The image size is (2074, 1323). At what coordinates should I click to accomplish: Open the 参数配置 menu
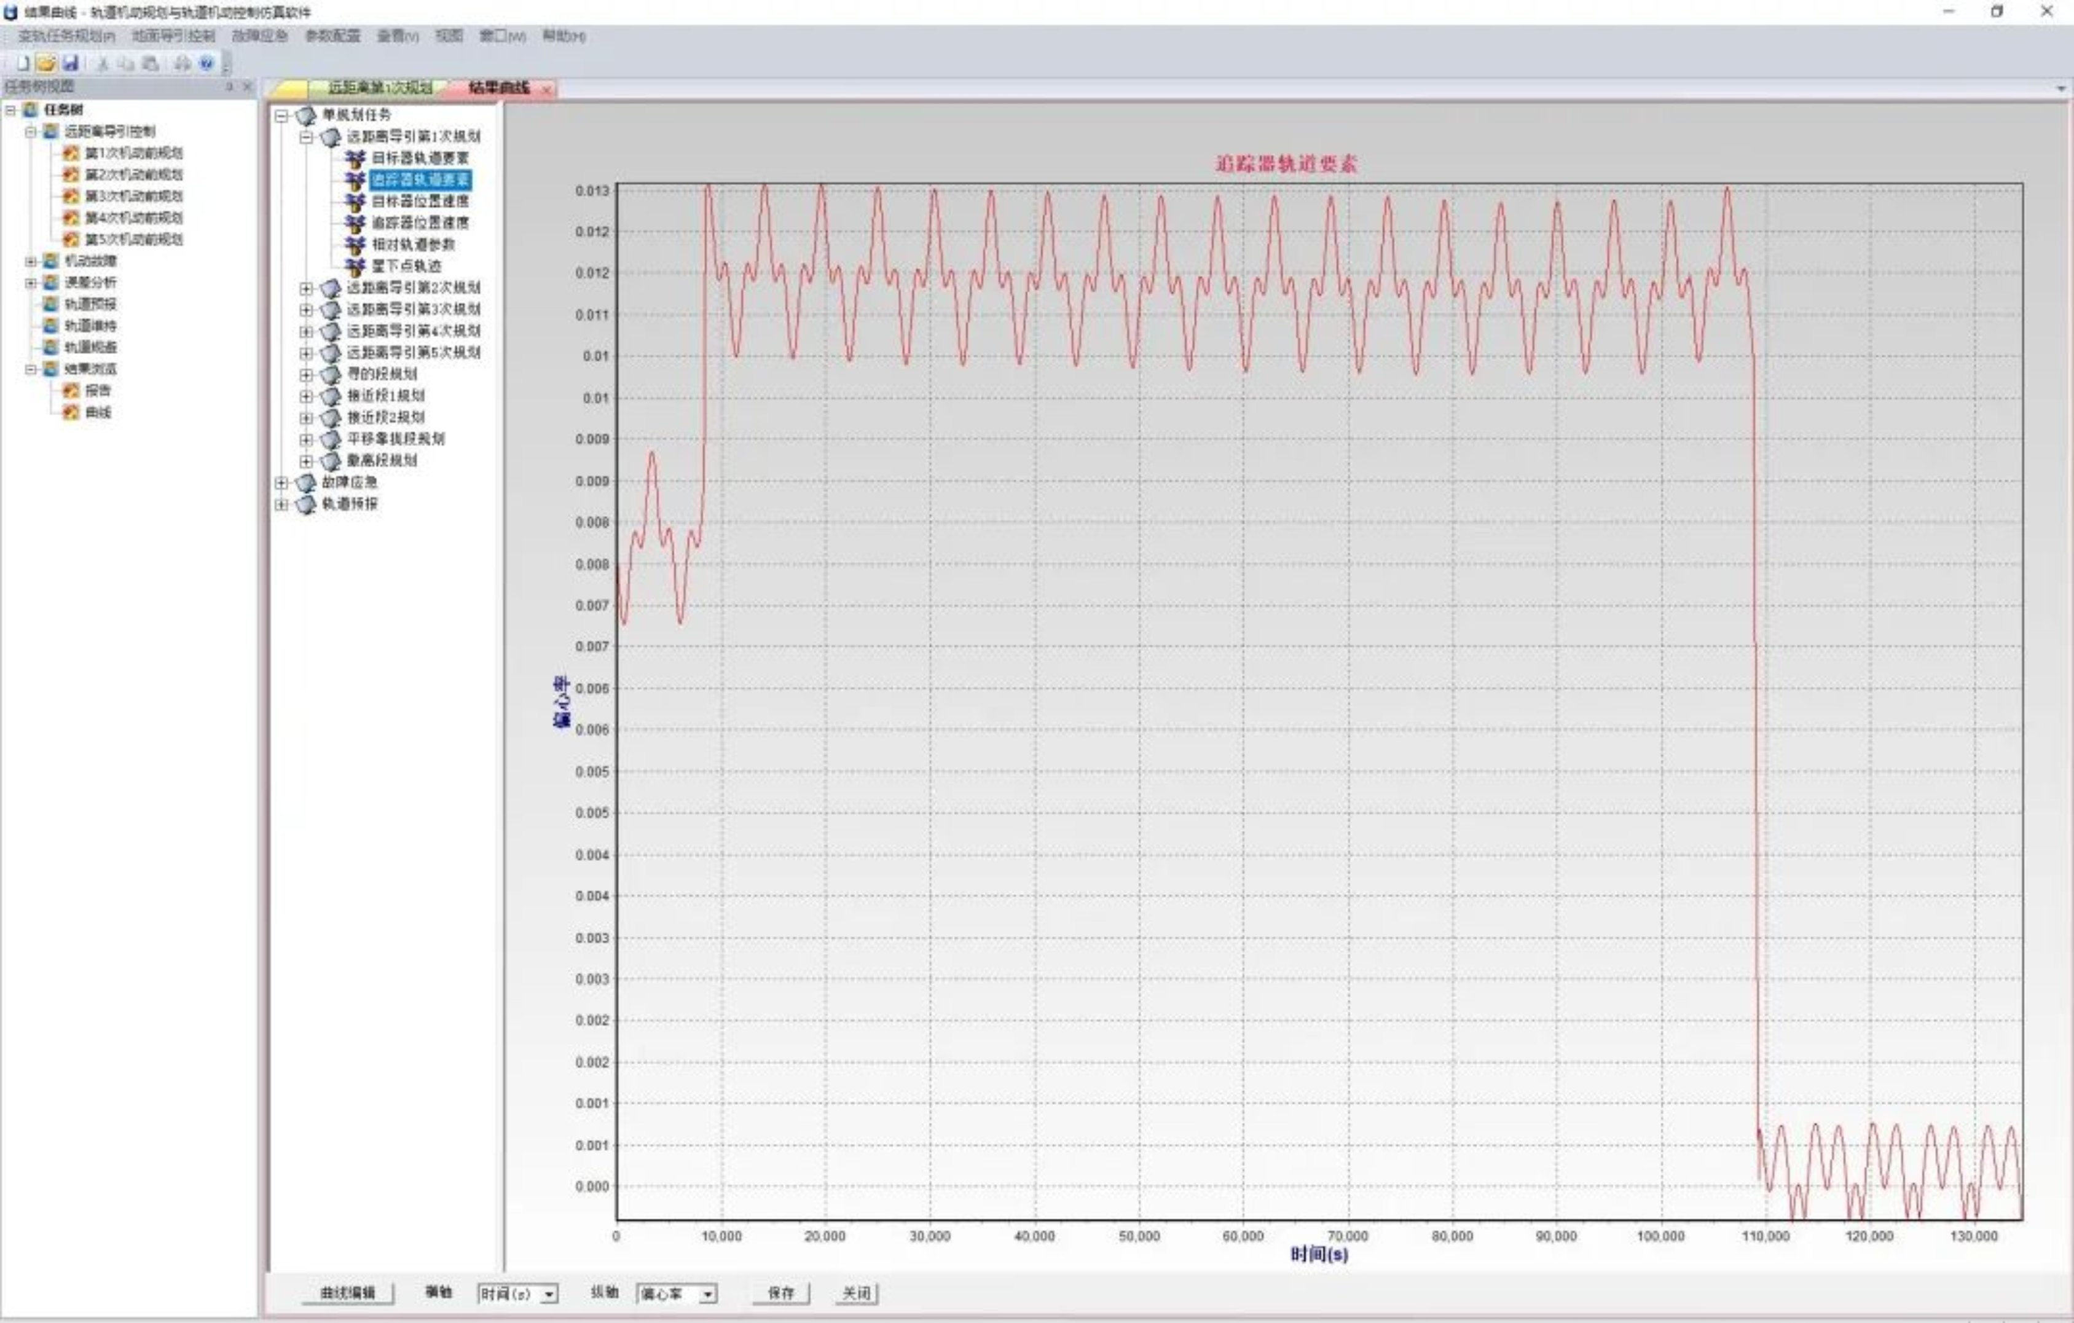[x=332, y=36]
